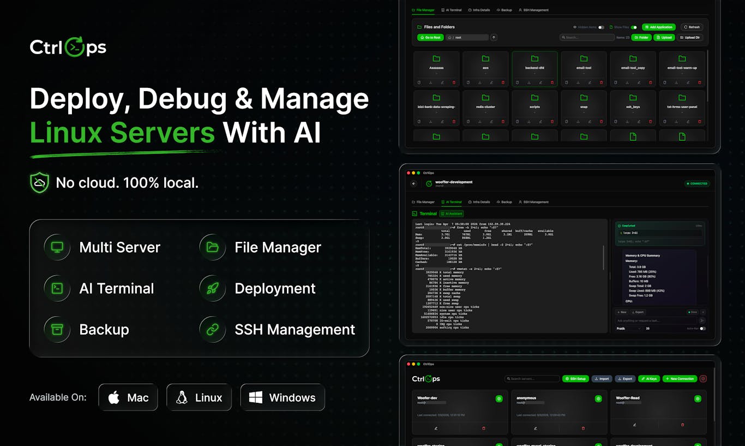Open Infra Details tab in the top window
This screenshot has height=446, width=745.
coord(479,10)
